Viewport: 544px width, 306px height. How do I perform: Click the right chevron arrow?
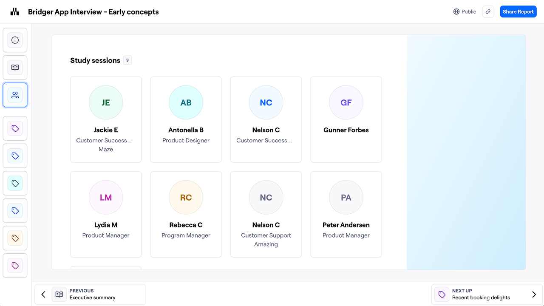pos(534,295)
